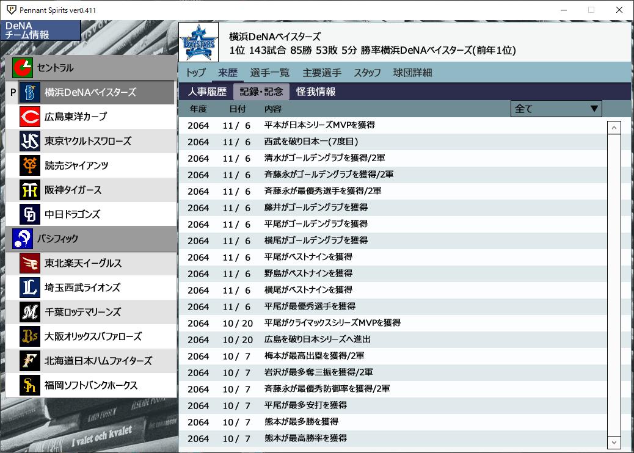Select row 平本が日本シリーズMVPを獲得
Screen dimensions: 634x453
tap(392, 125)
